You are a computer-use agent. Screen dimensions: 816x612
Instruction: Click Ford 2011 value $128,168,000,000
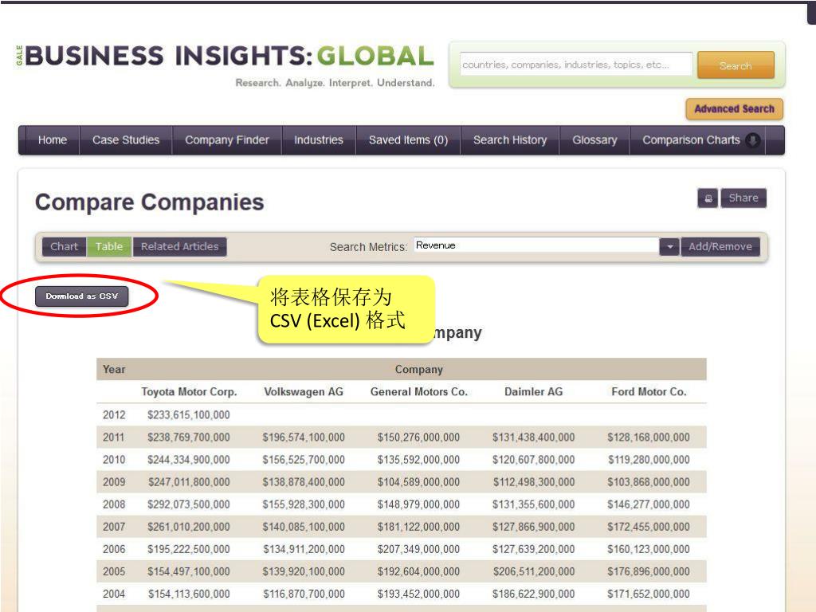(649, 437)
